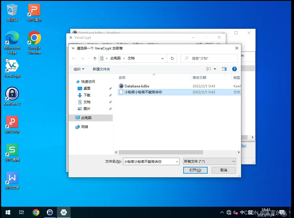The width and height of the screenshot is (294, 218).
Task: Select the VeraCrypt icon on the taskbar
Action: pyautogui.click(x=64, y=212)
